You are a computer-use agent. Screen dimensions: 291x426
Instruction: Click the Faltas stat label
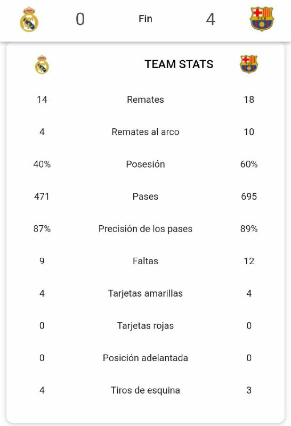click(x=145, y=261)
